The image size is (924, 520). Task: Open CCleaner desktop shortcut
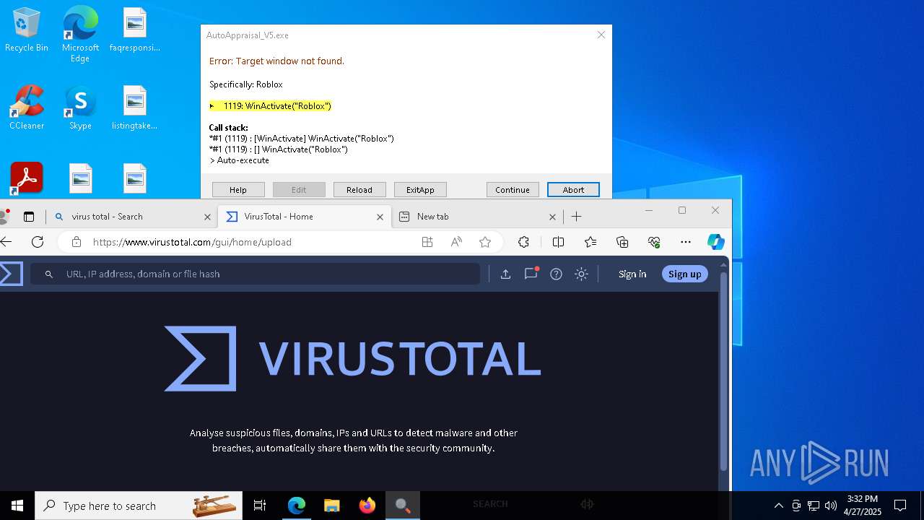tap(27, 108)
